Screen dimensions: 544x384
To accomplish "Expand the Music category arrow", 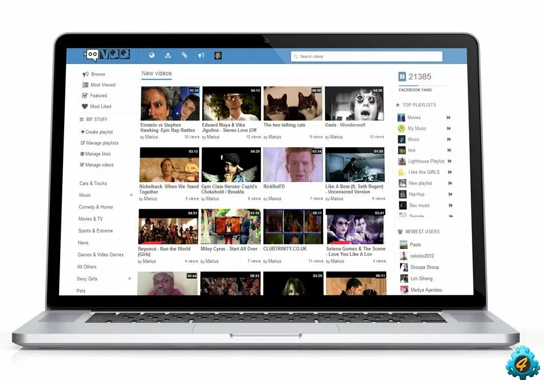I will [131, 195].
